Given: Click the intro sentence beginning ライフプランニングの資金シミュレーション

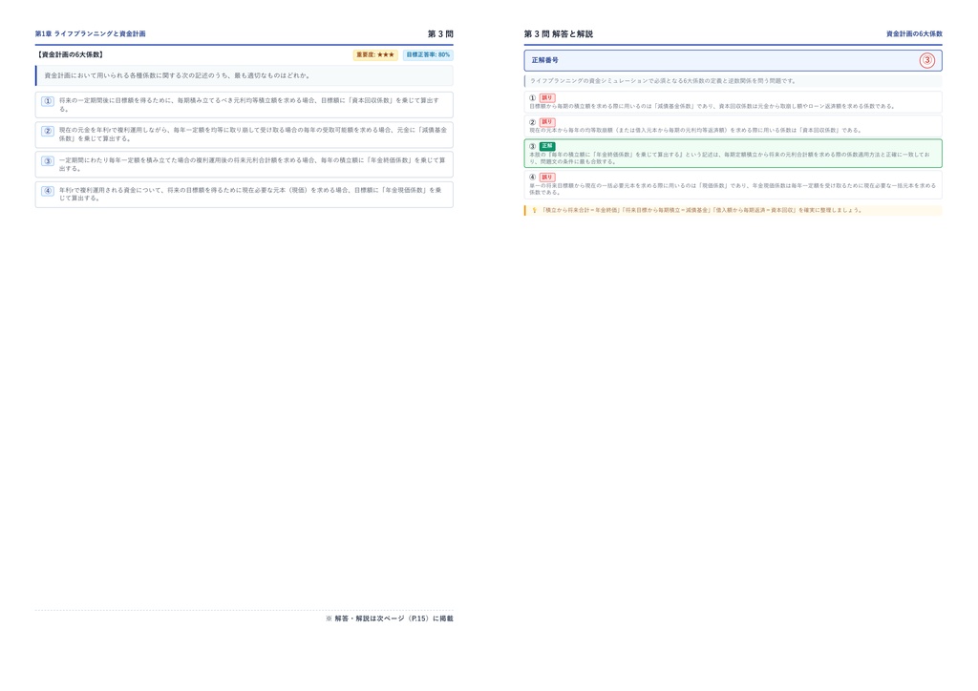Looking at the screenshot, I should coord(663,81).
